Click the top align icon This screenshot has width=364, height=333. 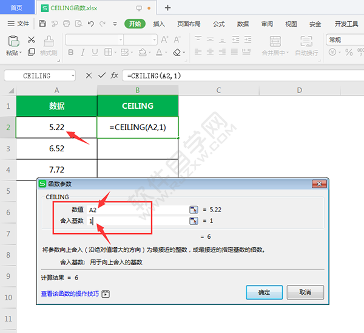point(198,39)
